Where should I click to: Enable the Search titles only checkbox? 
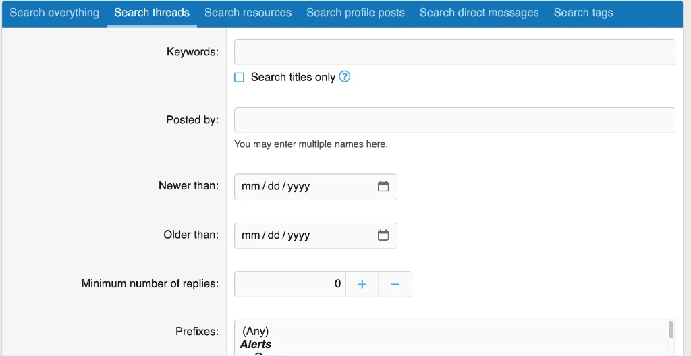[239, 78]
